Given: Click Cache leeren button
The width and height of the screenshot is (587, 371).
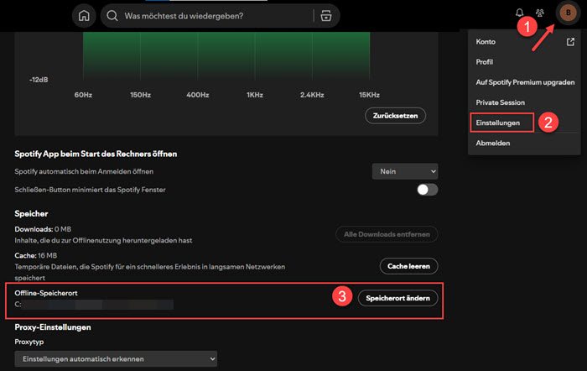Looking at the screenshot, I should pyautogui.click(x=409, y=266).
